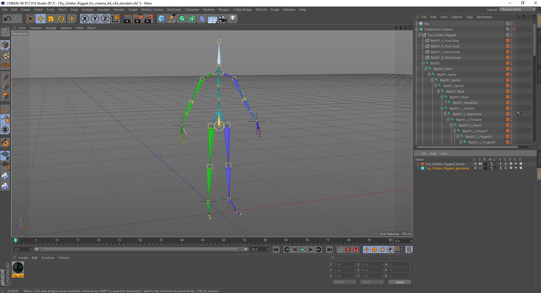Add a Floor environment object
Screen dimensions: 541x293
213,19
